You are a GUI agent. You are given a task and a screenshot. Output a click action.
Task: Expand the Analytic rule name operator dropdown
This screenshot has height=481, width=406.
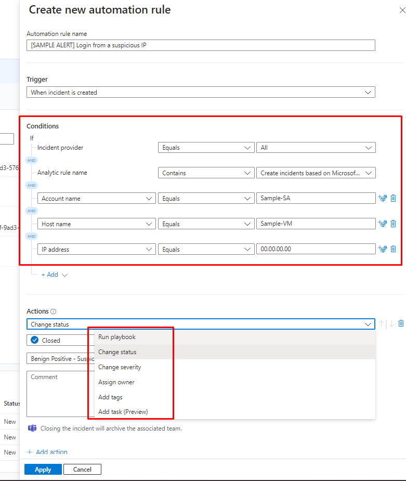(206, 173)
